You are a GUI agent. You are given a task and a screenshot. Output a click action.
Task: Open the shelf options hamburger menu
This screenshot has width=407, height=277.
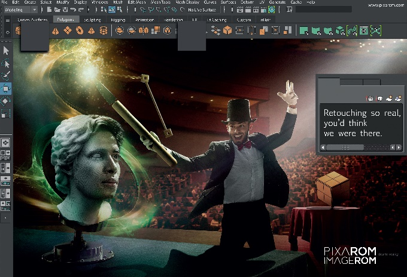coord(8,20)
